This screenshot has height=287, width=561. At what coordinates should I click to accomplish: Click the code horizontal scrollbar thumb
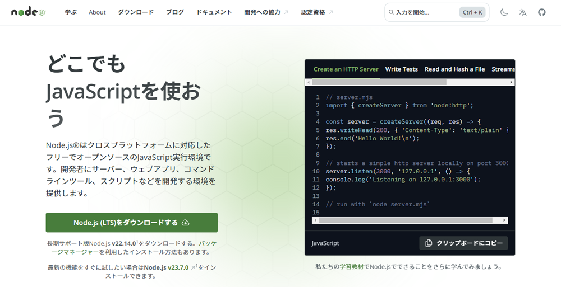[406, 220]
